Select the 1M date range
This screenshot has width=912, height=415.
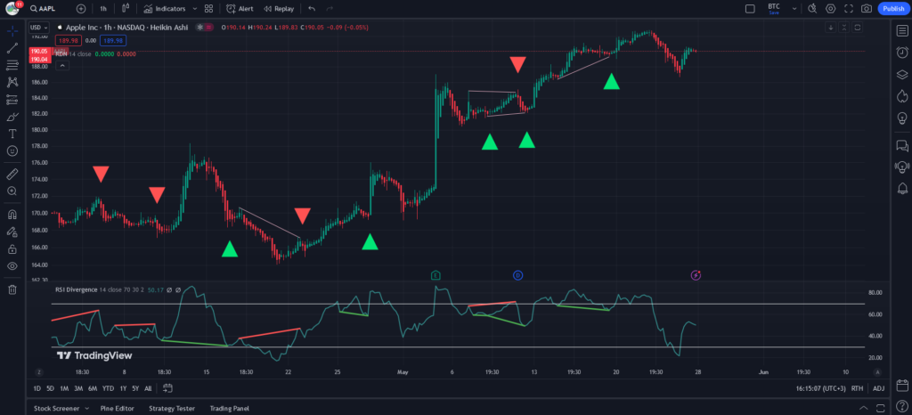pos(64,388)
